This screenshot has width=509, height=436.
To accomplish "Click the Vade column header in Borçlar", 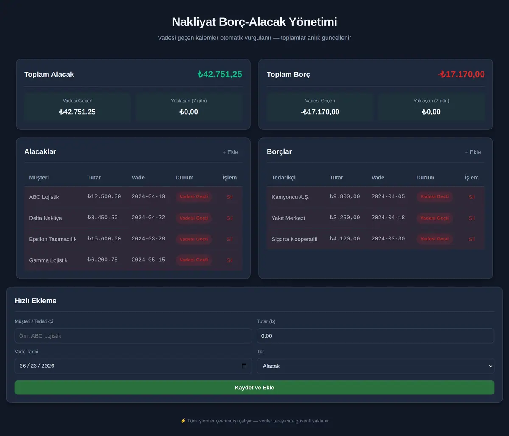I will [x=378, y=178].
